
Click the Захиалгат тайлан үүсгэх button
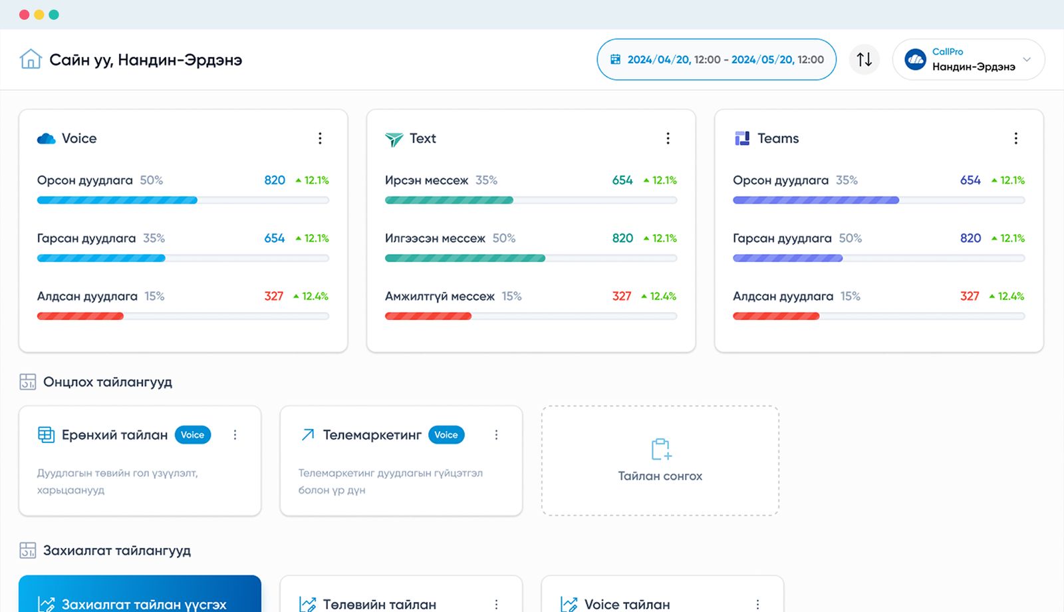point(140,599)
